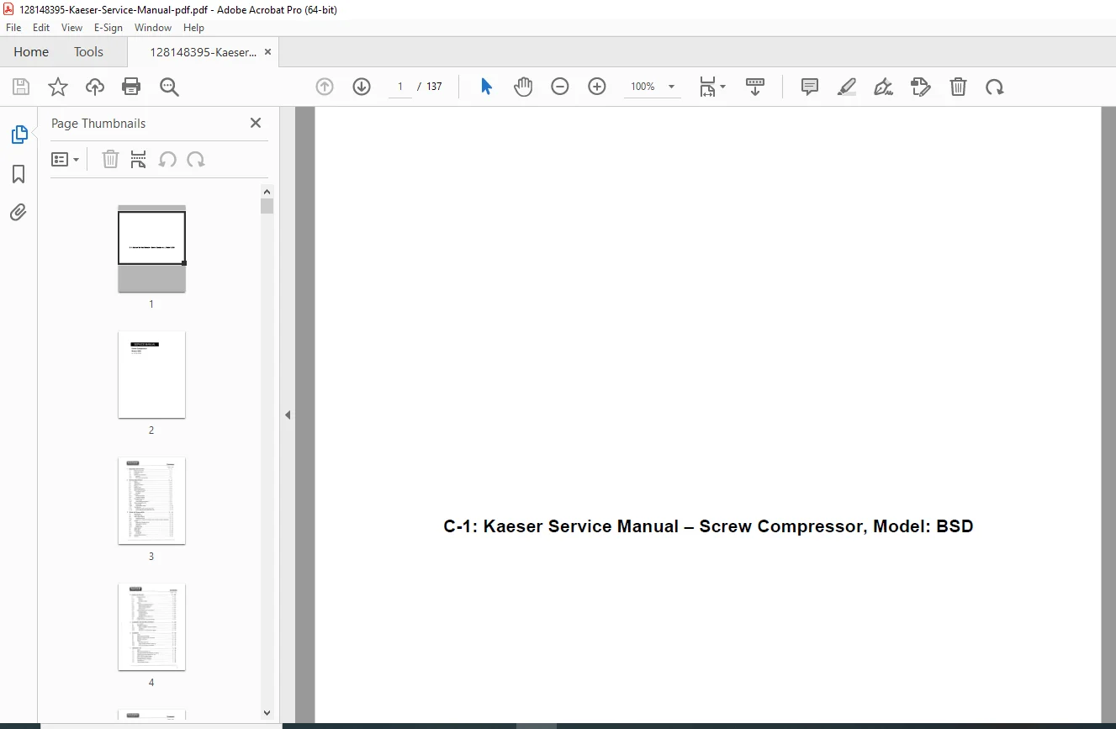Viewport: 1116px width, 729px height.
Task: Zoom out with the minus button
Action: click(560, 87)
